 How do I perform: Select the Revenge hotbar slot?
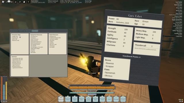click(116, 99)
